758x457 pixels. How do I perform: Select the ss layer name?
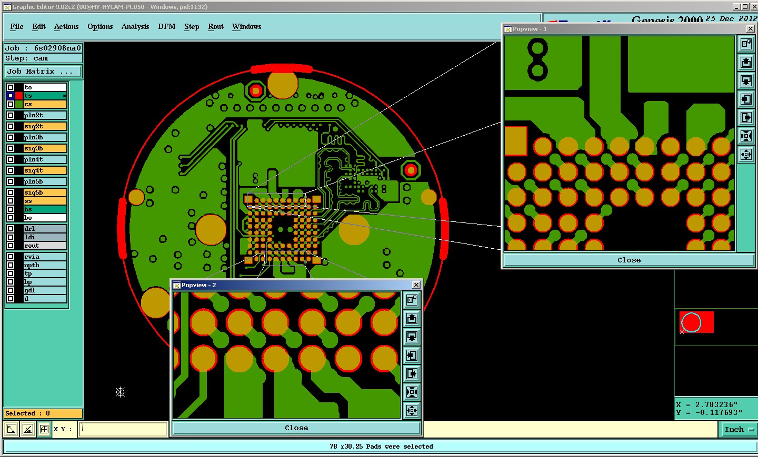pyautogui.click(x=45, y=201)
